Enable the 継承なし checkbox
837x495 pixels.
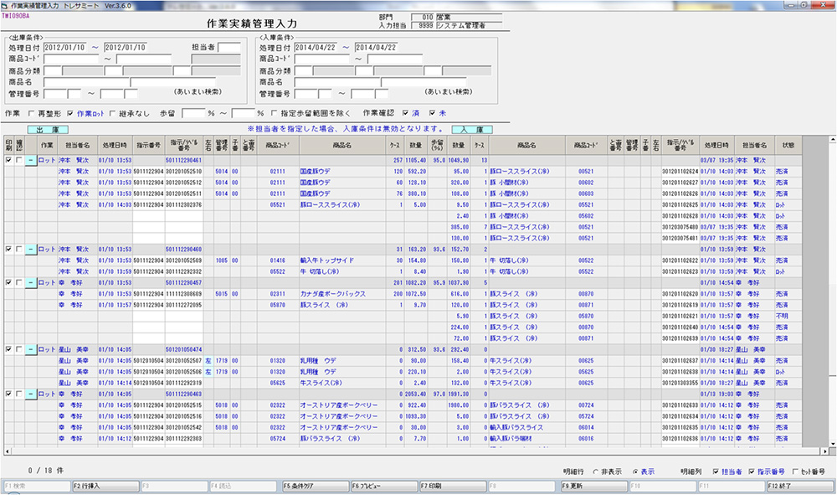click(x=112, y=114)
